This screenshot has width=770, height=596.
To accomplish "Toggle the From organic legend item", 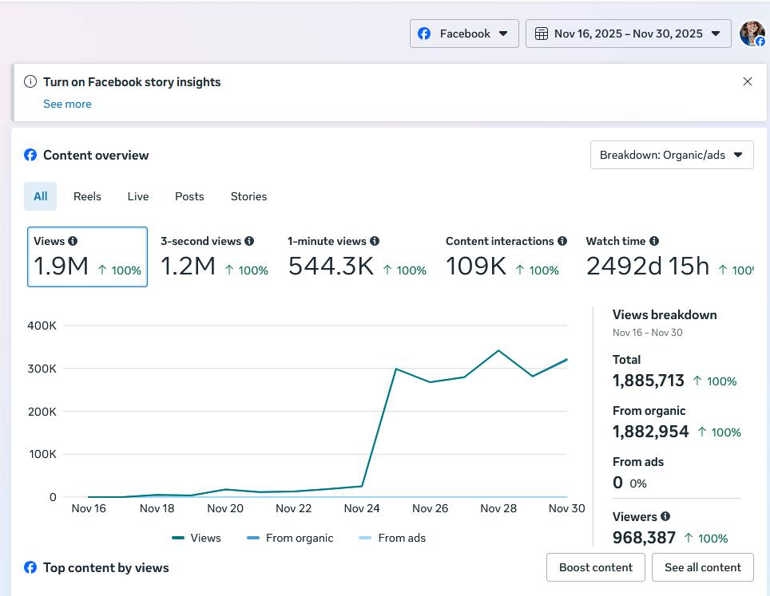I will [291, 538].
